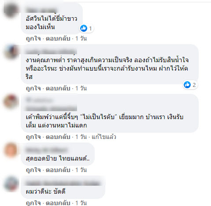Open fifth commenter's profile avatar
The height and width of the screenshot is (206, 211).
click(11, 184)
